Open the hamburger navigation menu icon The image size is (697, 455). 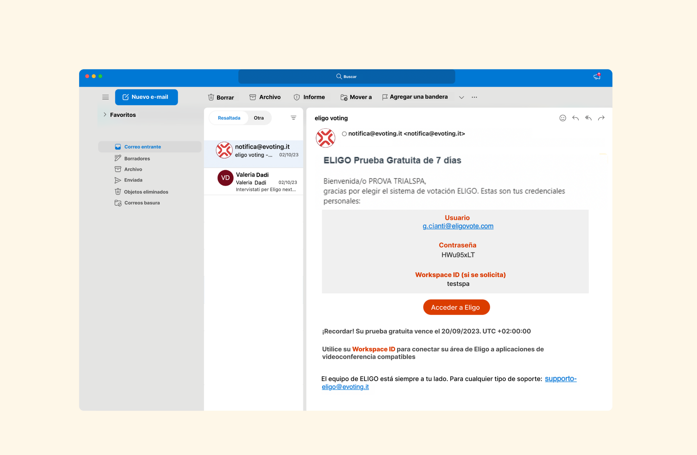(x=106, y=97)
